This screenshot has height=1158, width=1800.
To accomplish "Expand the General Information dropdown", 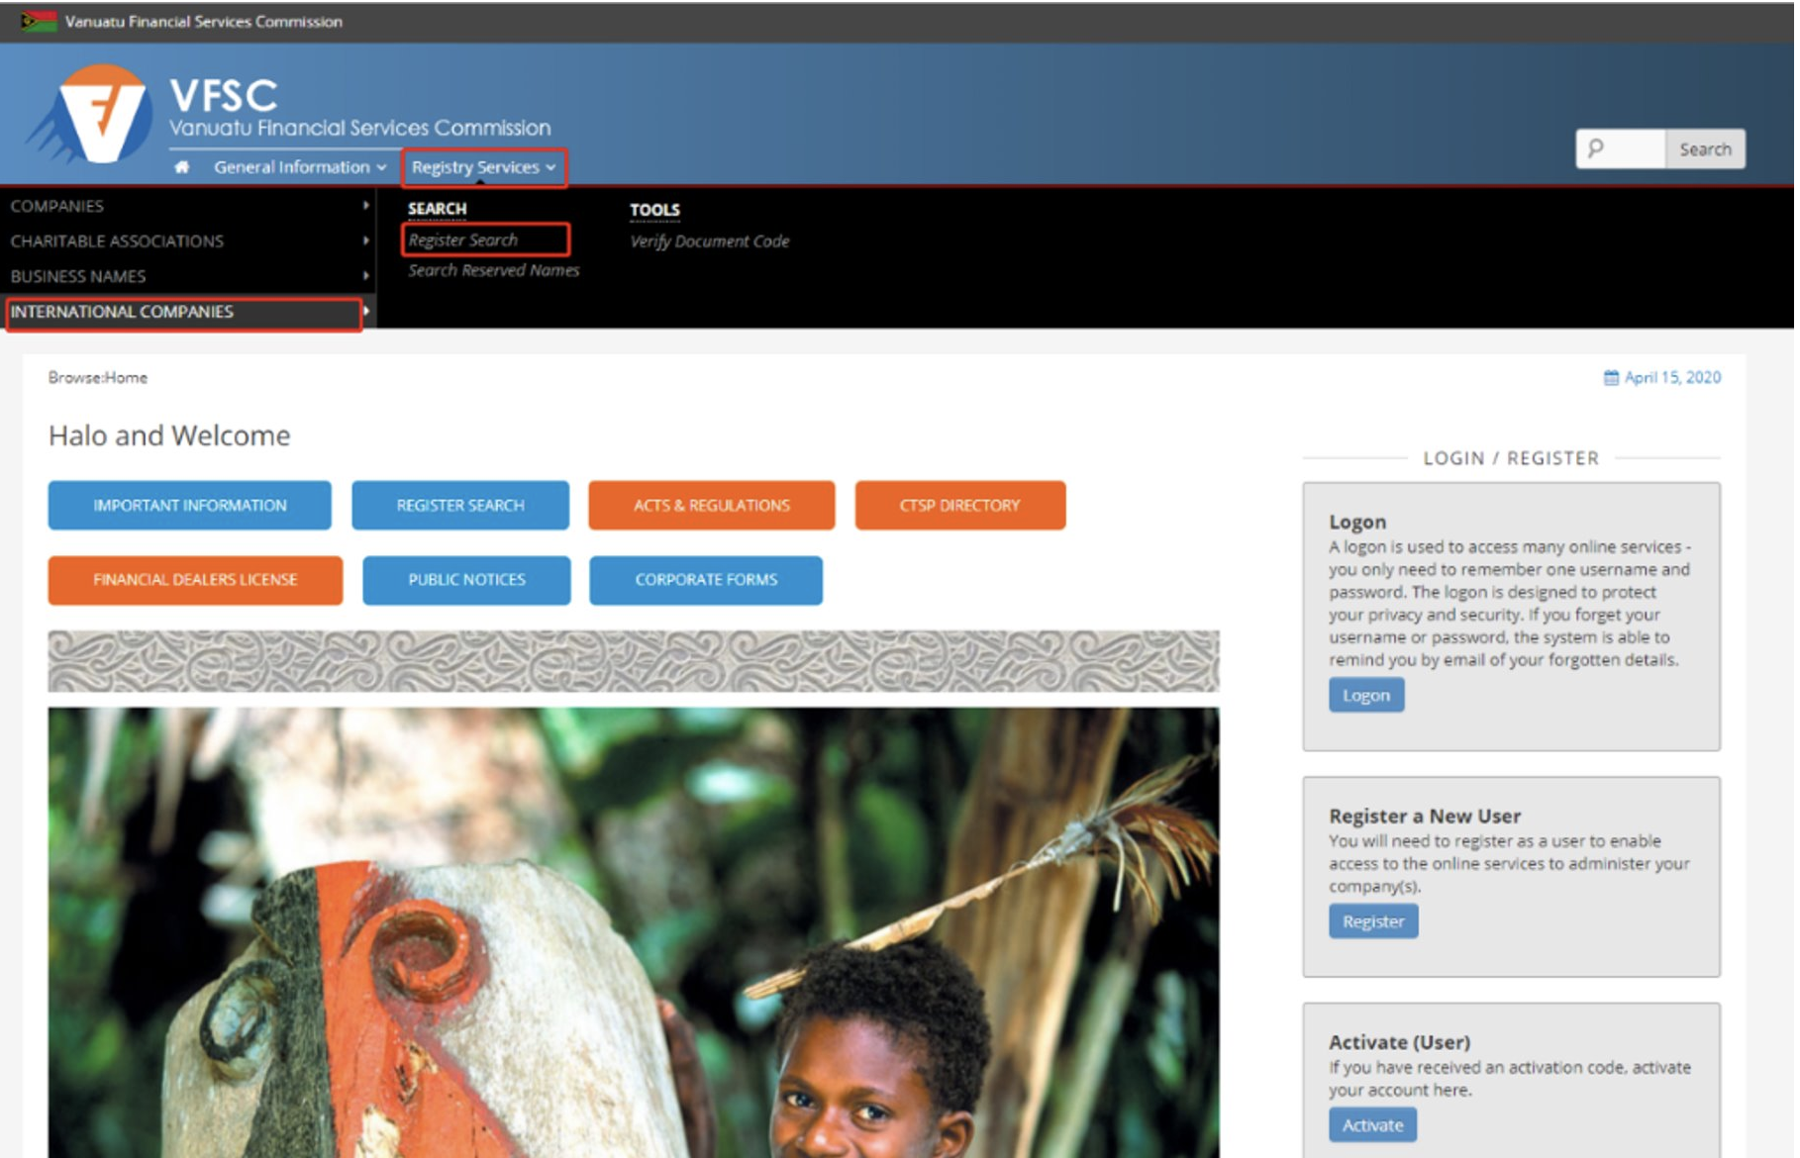I will click(x=300, y=167).
